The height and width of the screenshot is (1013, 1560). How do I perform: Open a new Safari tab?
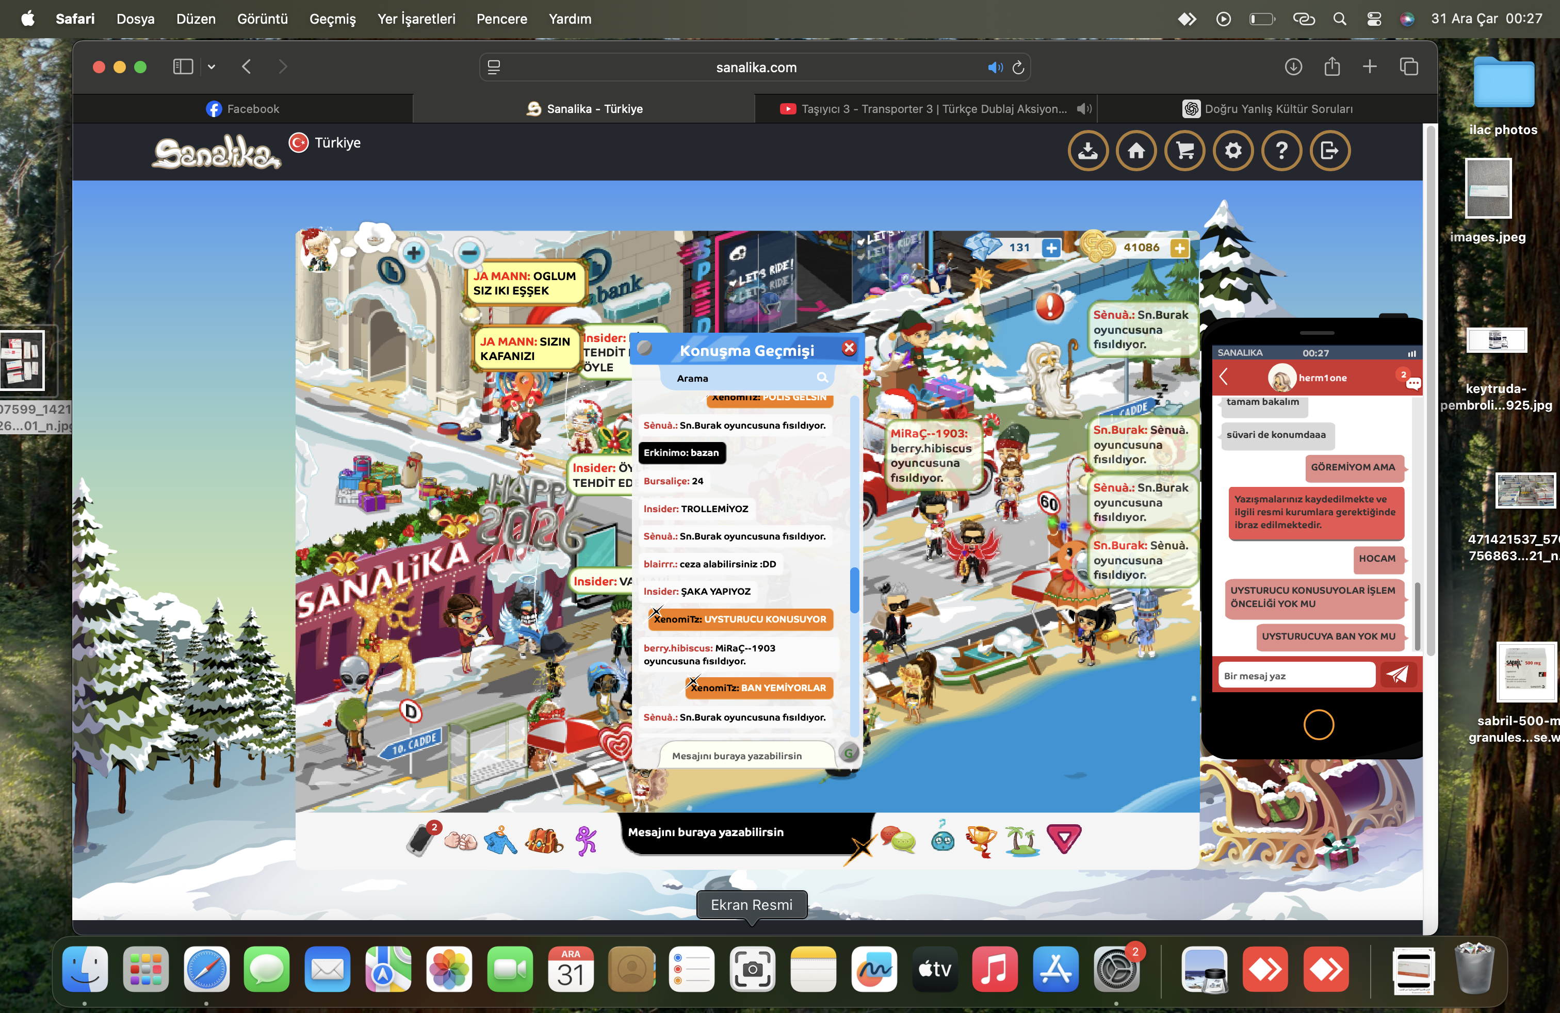click(1370, 66)
